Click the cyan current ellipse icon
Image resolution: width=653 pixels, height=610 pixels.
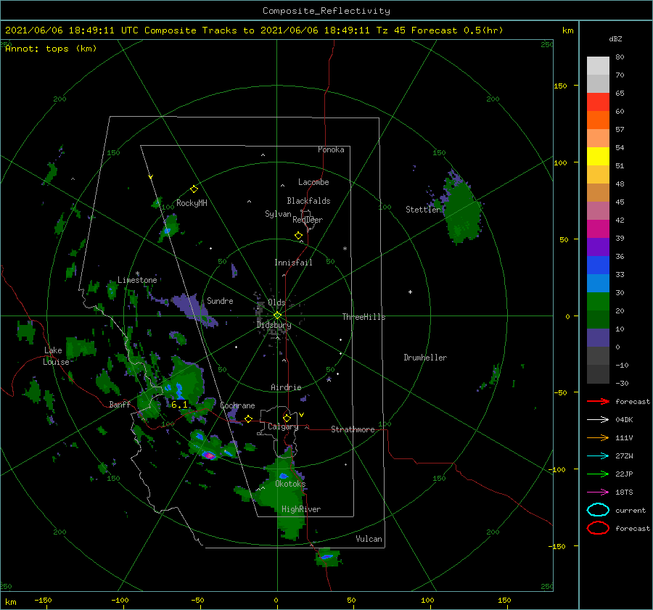[598, 510]
